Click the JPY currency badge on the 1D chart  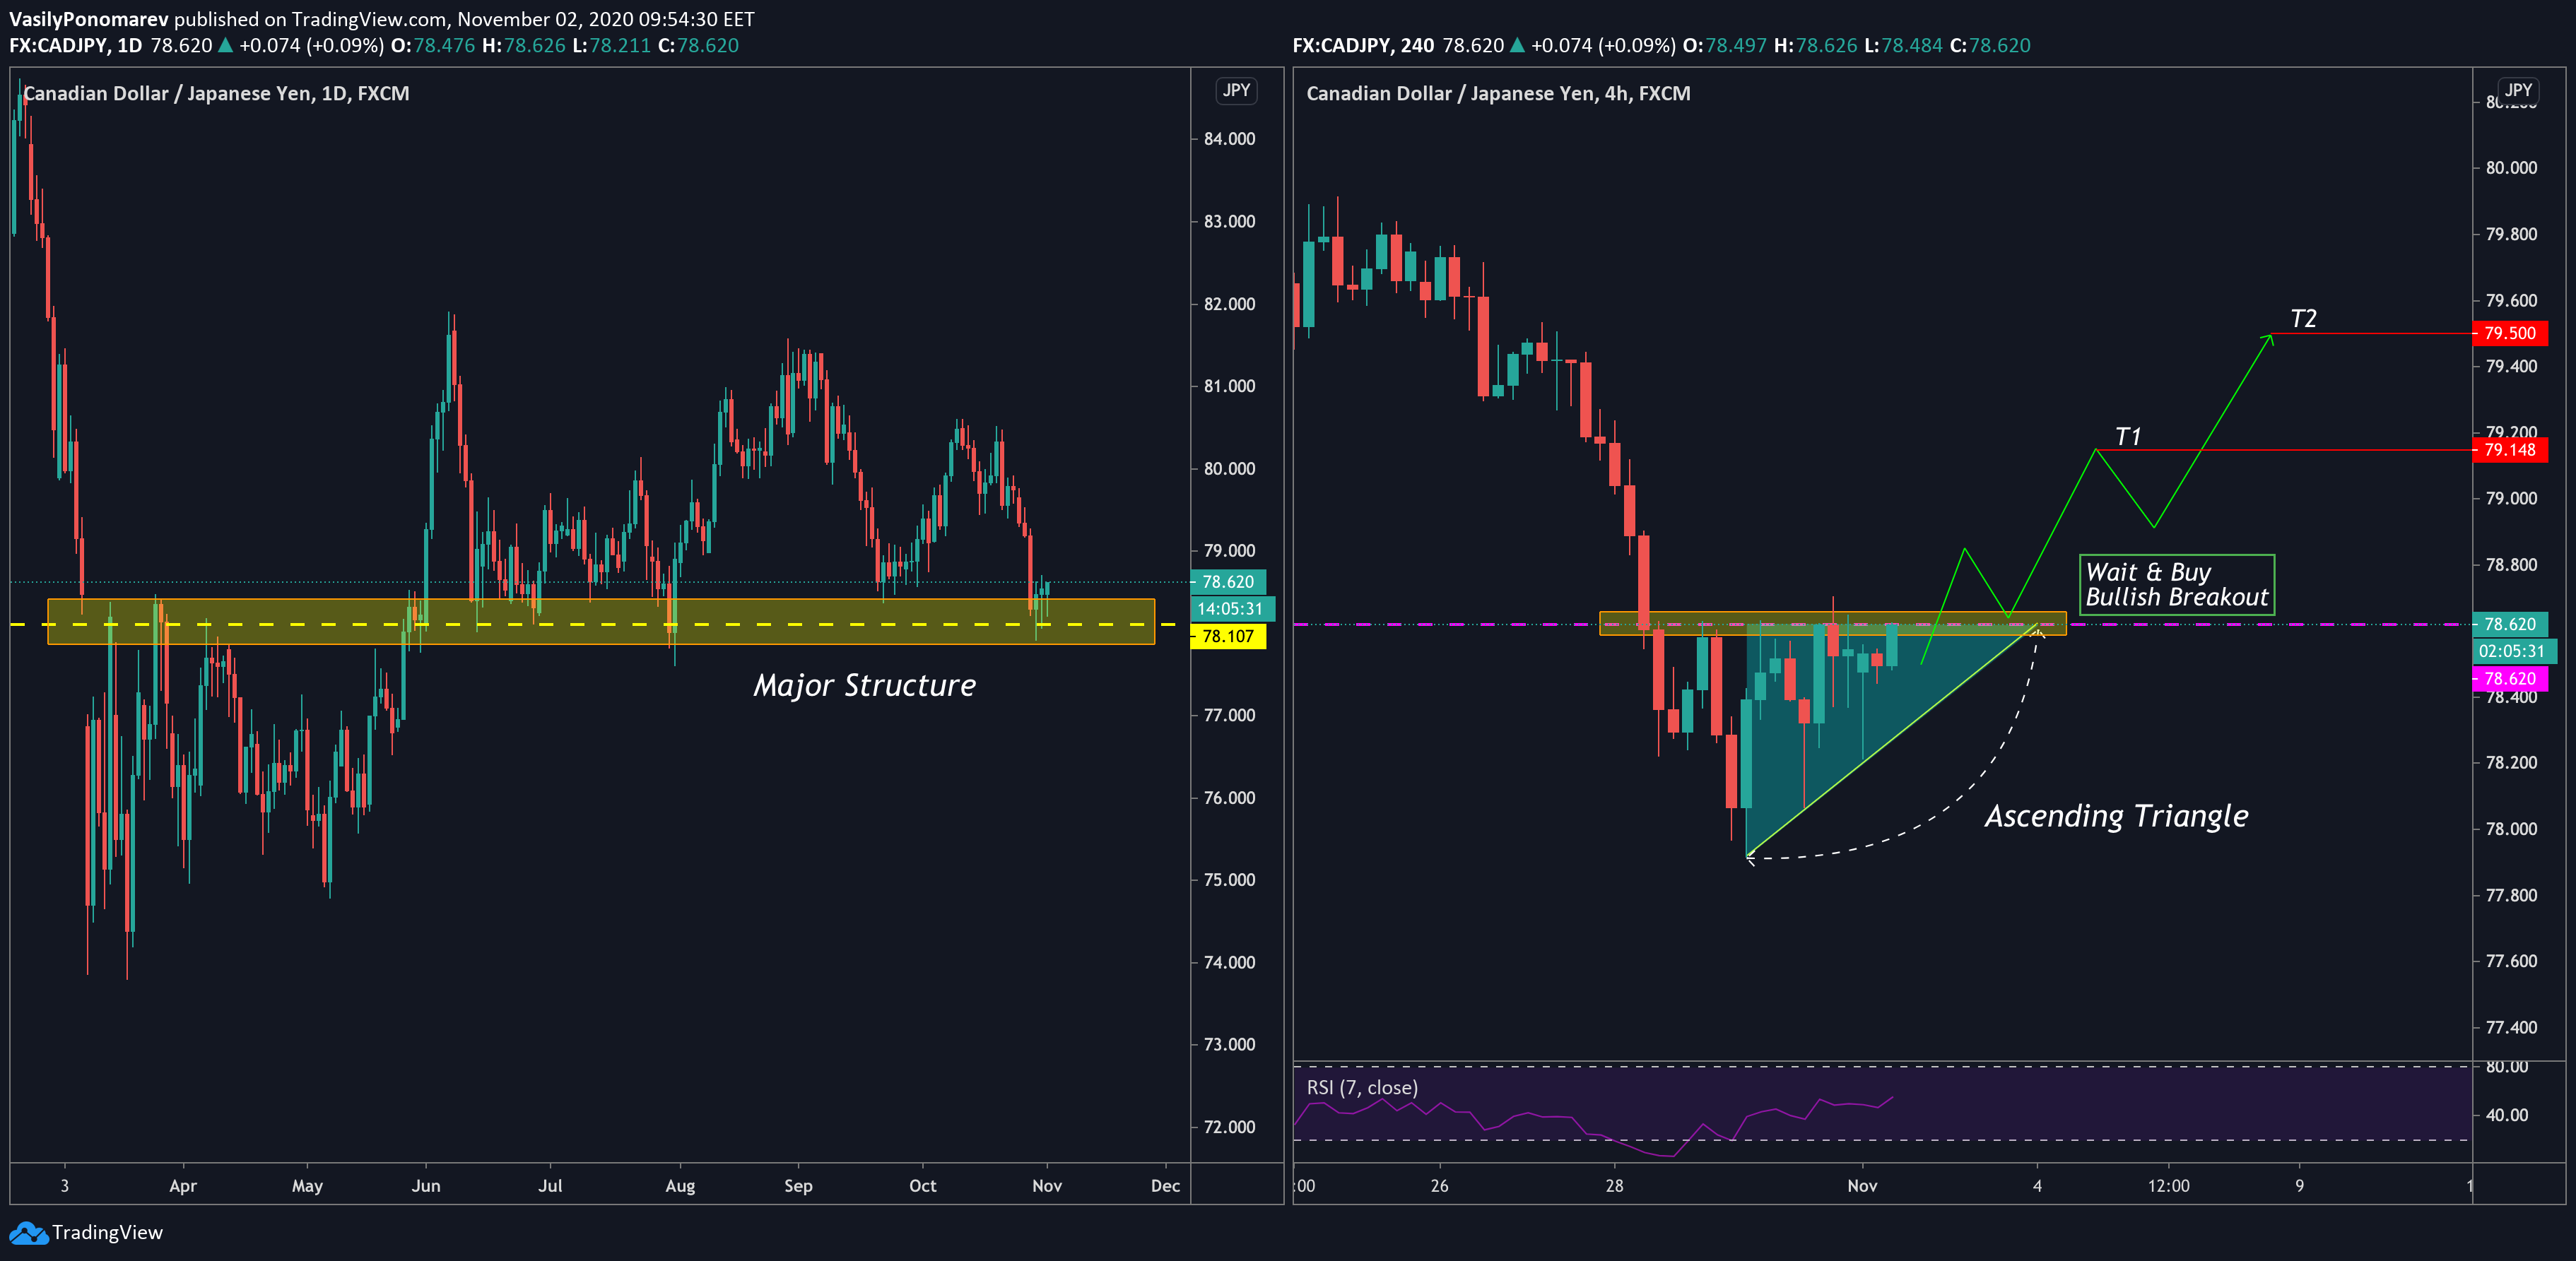click(x=1237, y=91)
